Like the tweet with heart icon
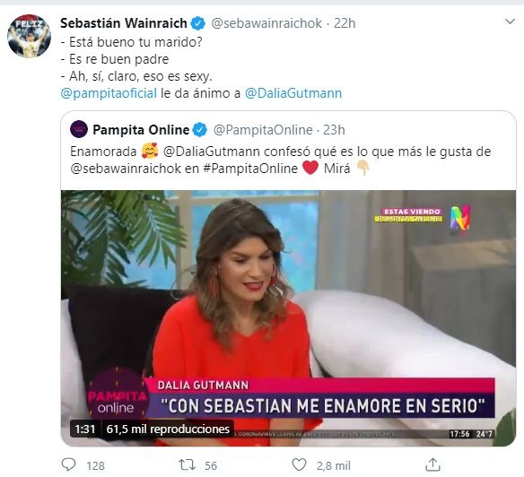 (x=299, y=464)
